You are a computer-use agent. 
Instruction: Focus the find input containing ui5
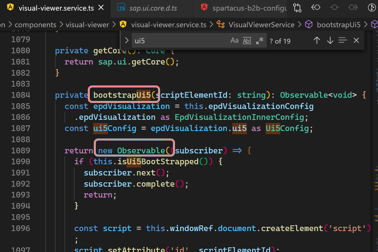coord(181,41)
